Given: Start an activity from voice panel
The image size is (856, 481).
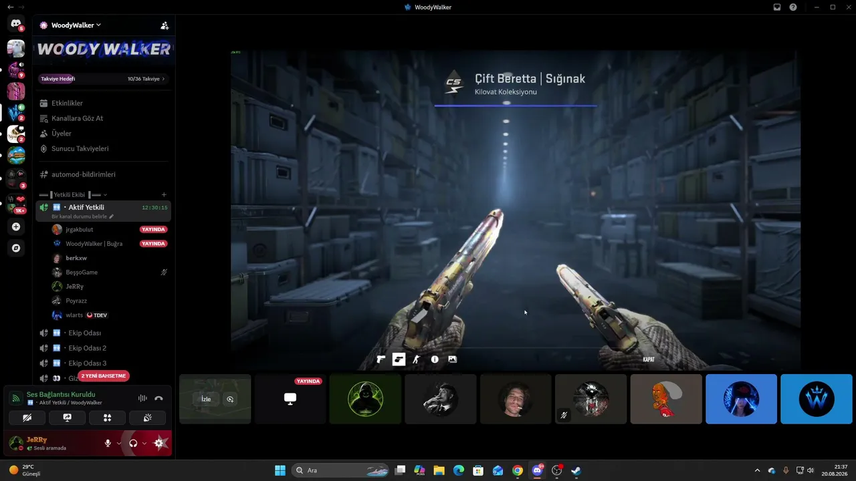Looking at the screenshot, I should (x=107, y=418).
